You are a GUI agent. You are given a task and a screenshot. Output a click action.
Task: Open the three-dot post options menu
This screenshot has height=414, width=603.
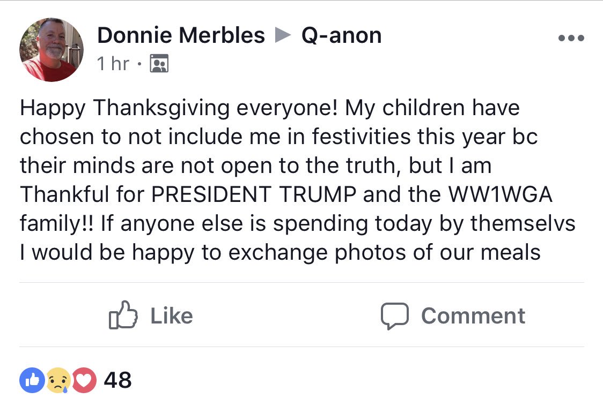tap(571, 37)
